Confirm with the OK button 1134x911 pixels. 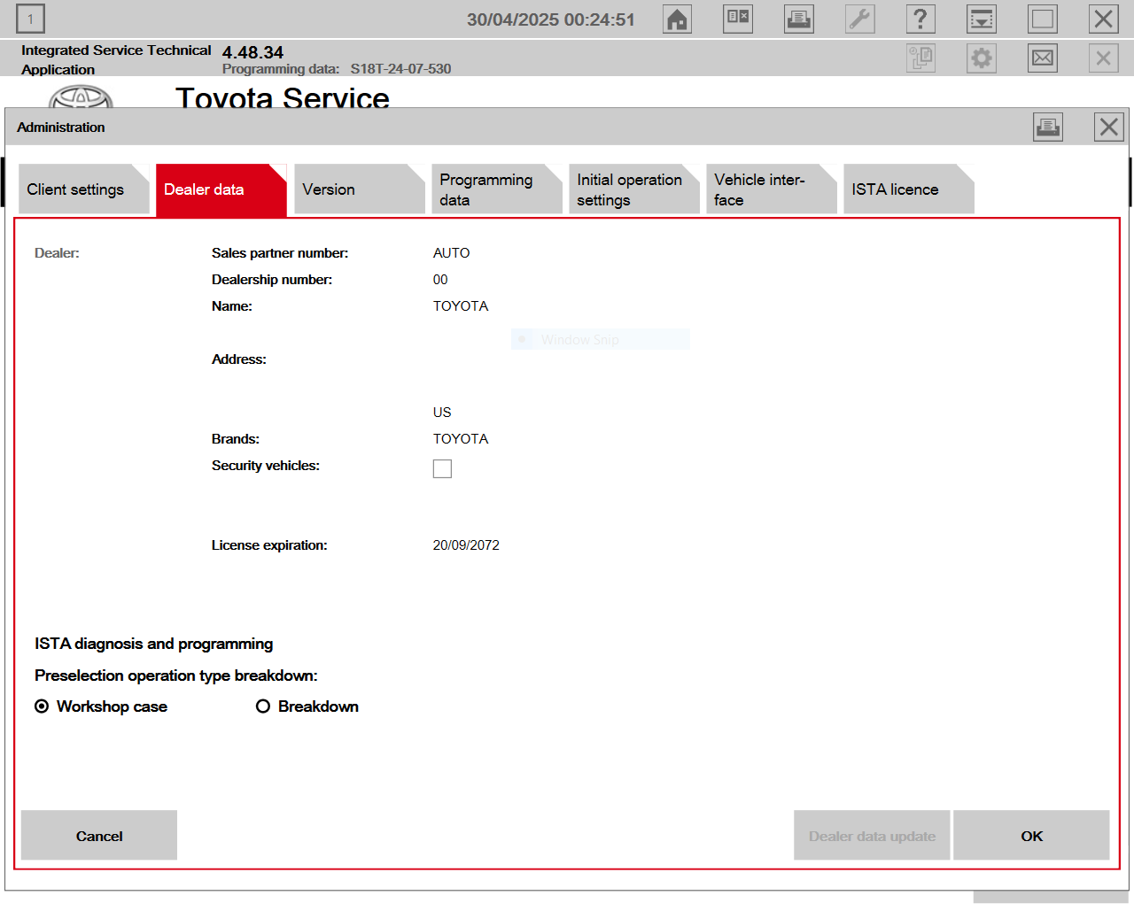point(1031,836)
